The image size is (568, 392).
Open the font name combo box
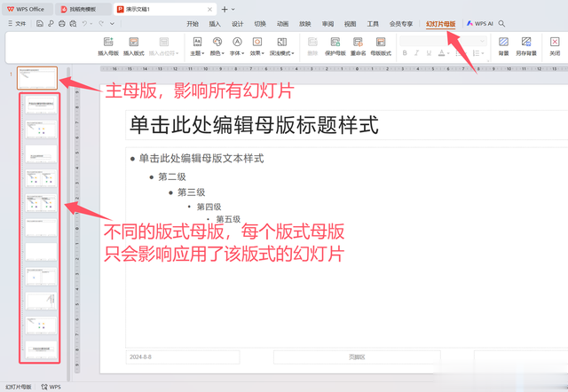[x=443, y=41]
